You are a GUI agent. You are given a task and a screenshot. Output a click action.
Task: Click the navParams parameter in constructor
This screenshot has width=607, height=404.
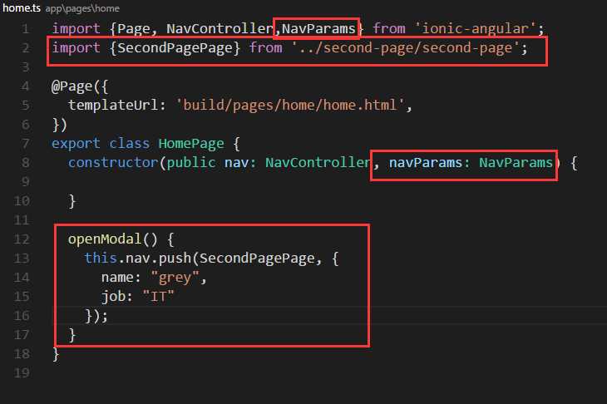tap(426, 163)
